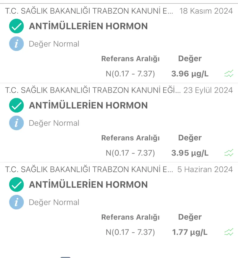This screenshot has width=238, height=258.
Task: Tap green checkmark on 23 Eylül test
Action: [x=16, y=105]
